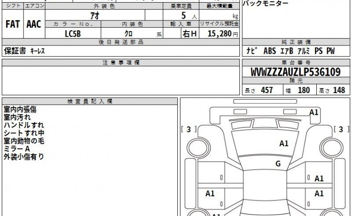Select the recycle deposit 15,280円
Image resolution: width=352 pixels, height=216 pixels.
tap(223, 34)
